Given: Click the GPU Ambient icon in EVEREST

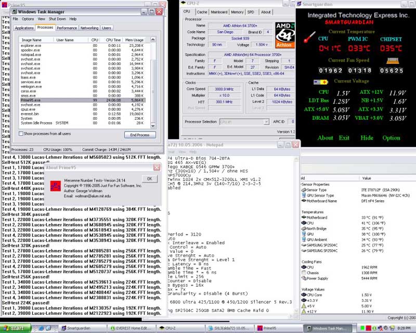Looking at the screenshot, I should (304, 239).
